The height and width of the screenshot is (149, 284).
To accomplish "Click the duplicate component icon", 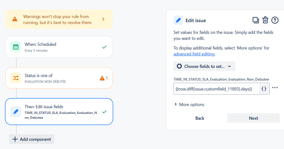I will tap(256, 20).
